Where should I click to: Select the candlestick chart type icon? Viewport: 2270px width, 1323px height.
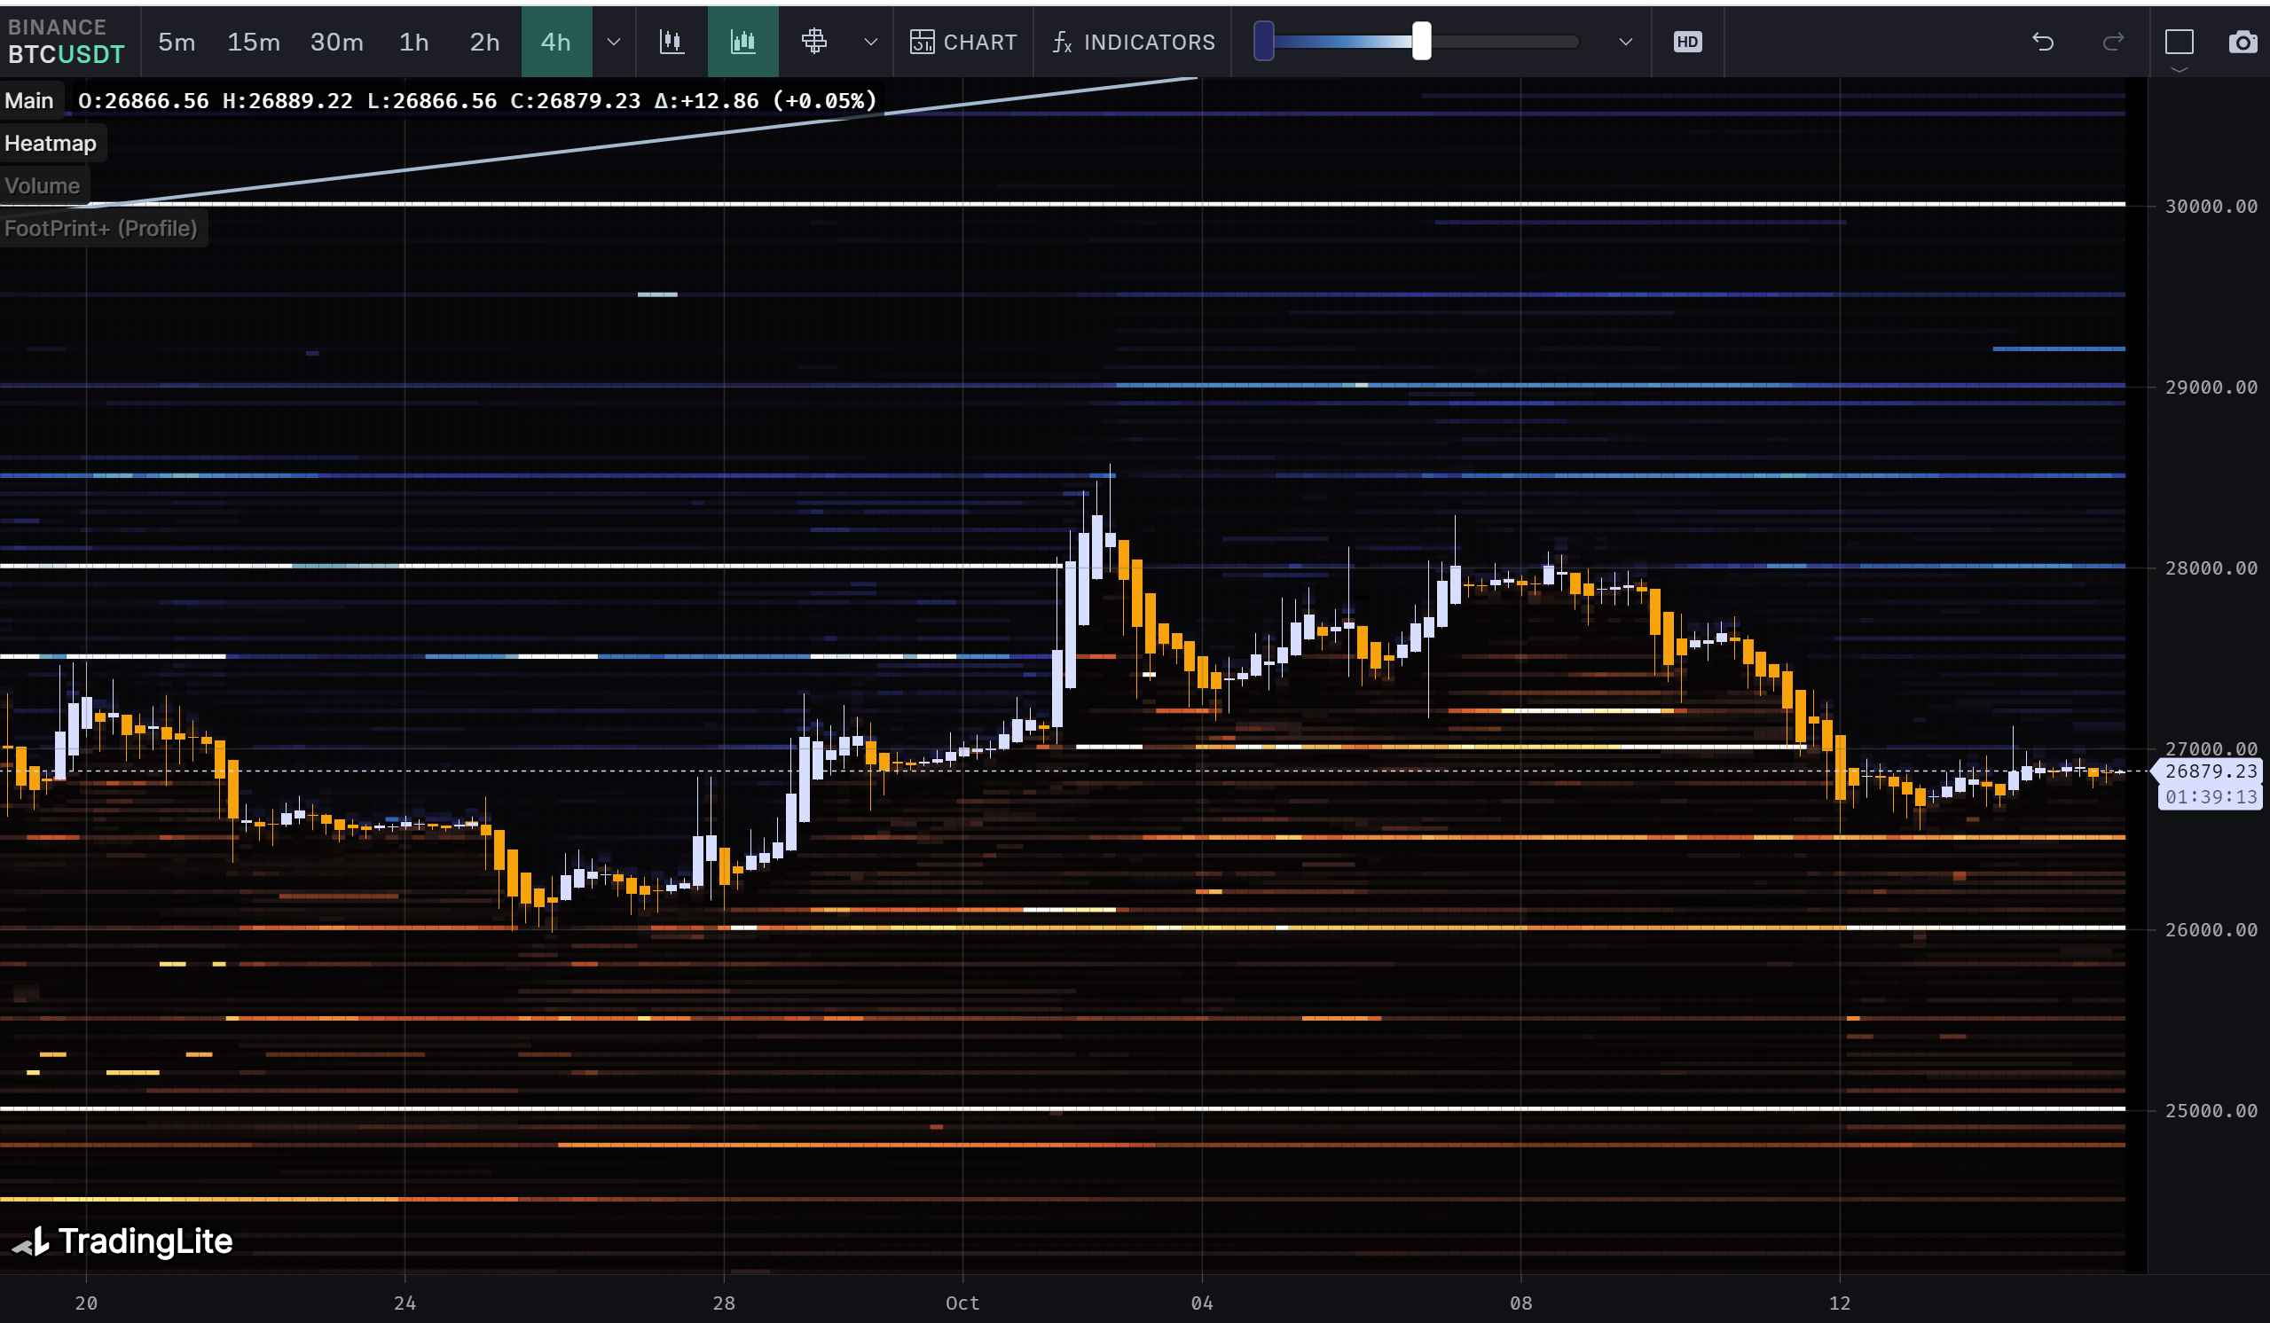[672, 42]
